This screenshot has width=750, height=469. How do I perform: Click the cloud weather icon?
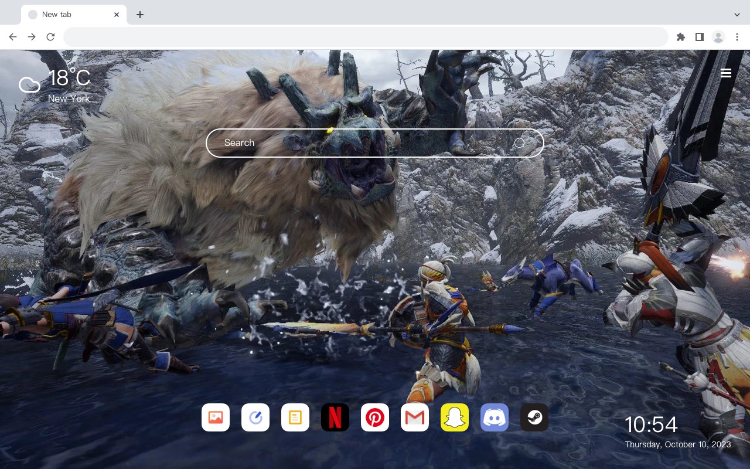point(29,85)
